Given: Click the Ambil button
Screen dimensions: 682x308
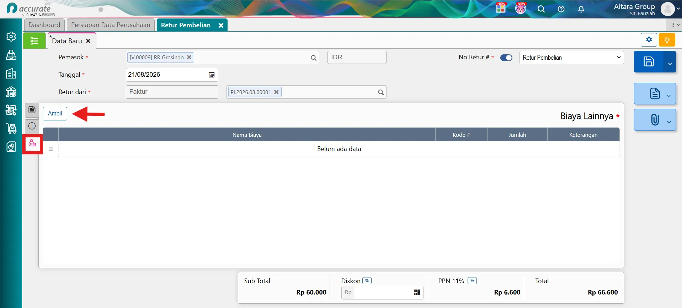Looking at the screenshot, I should 55,114.
